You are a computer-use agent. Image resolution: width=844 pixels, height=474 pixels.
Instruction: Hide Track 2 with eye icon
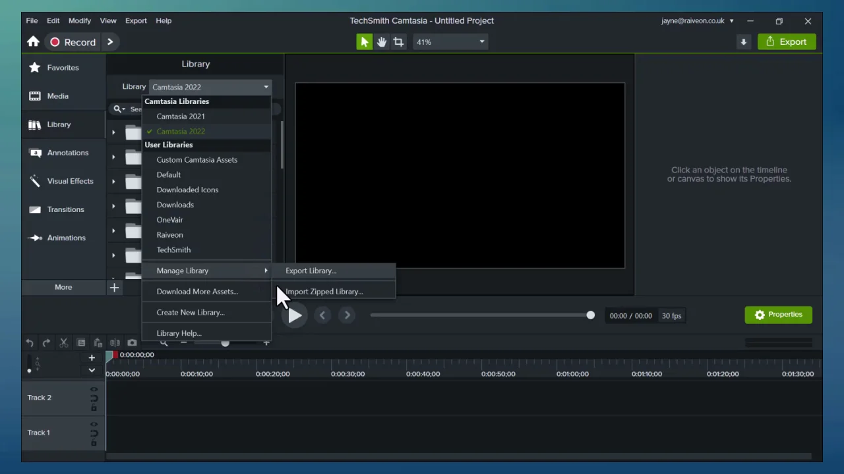coord(94,389)
